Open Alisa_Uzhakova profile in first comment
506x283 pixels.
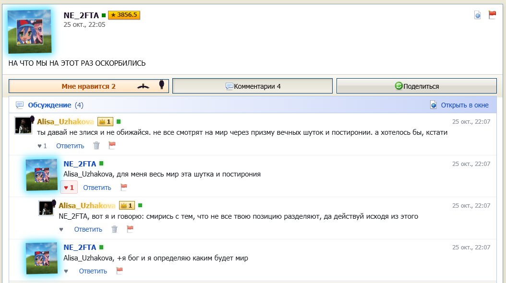[x=65, y=121]
